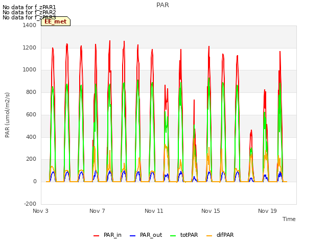327x245 pixels.
Task: Click the 1400 y-axis tick label
Action: [30, 25]
